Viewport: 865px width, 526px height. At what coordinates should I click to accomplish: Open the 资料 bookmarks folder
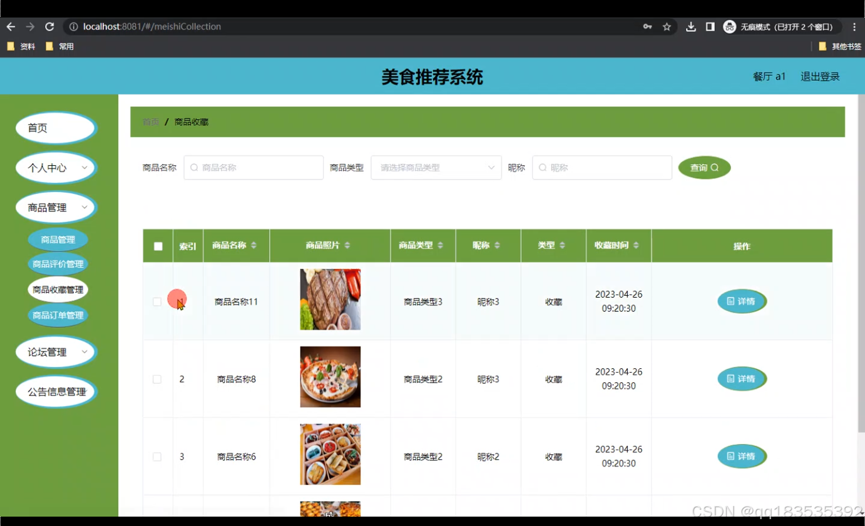(x=21, y=46)
